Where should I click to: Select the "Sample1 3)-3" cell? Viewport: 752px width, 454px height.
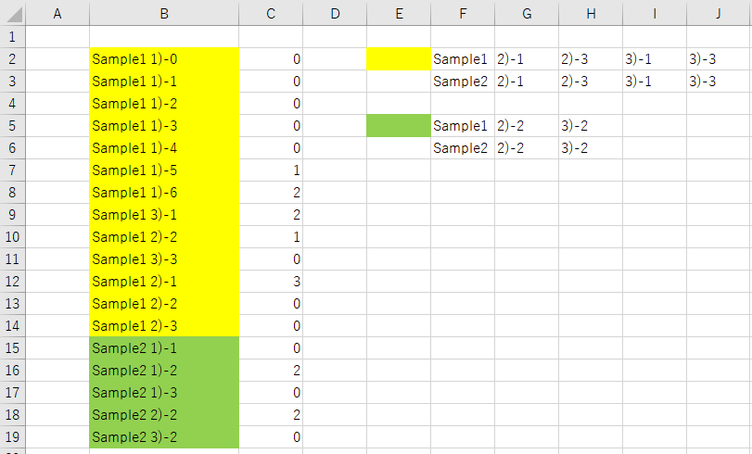[x=164, y=259]
